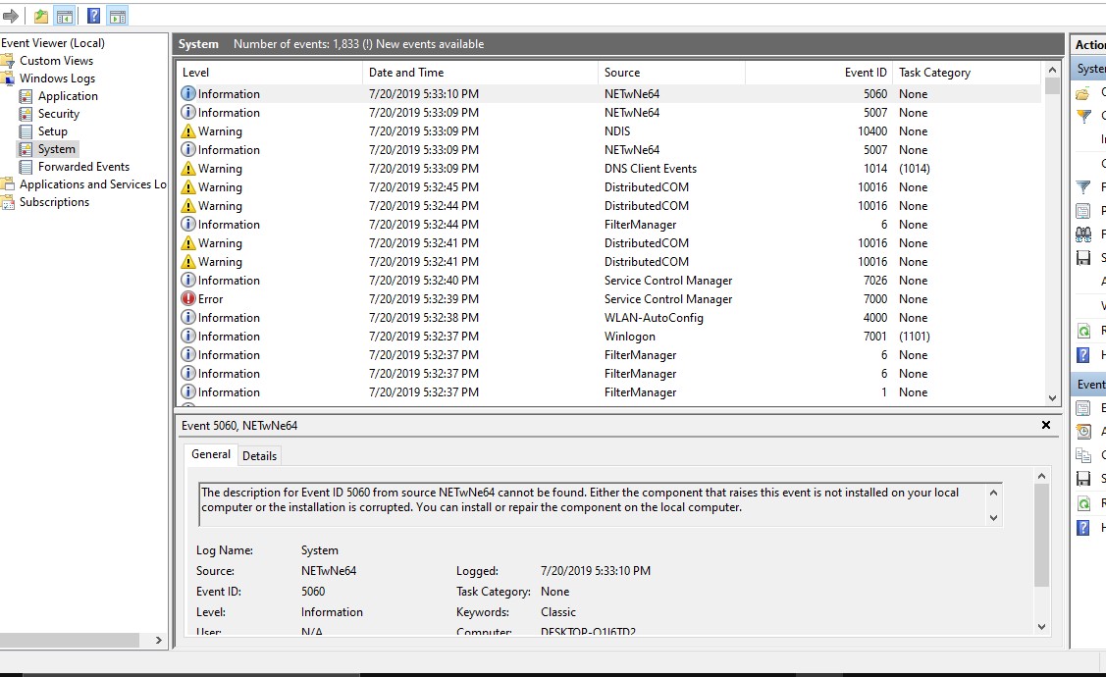Toggle the Show/Hide Action Pane toolbar button
The image size is (1106, 677).
[118, 16]
